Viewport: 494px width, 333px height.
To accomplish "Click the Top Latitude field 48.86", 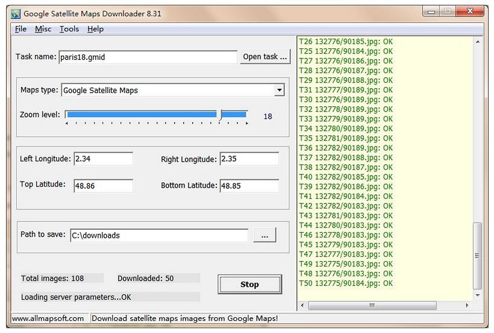I will [x=104, y=186].
